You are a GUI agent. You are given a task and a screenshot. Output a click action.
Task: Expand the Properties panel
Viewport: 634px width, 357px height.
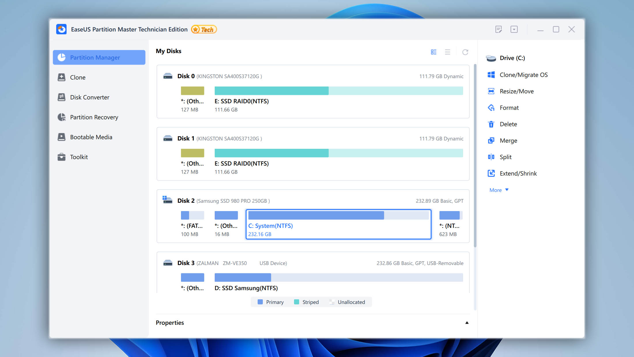pyautogui.click(x=467, y=323)
